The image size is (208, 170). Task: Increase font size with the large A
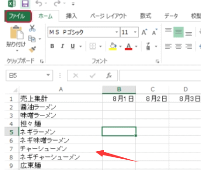click(144, 32)
